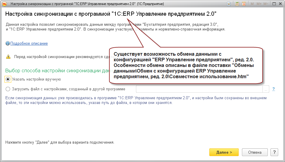Click the M- memory subtract button
This screenshot has width=285, height=162.
(265, 4)
